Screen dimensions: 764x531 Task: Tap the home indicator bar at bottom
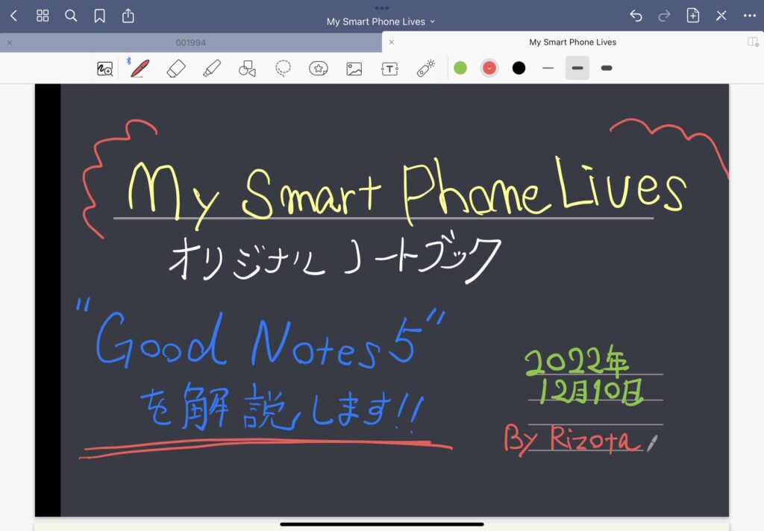[x=382, y=525]
